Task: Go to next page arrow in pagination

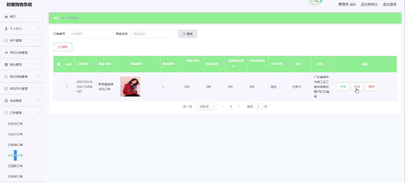Action: 239,107
